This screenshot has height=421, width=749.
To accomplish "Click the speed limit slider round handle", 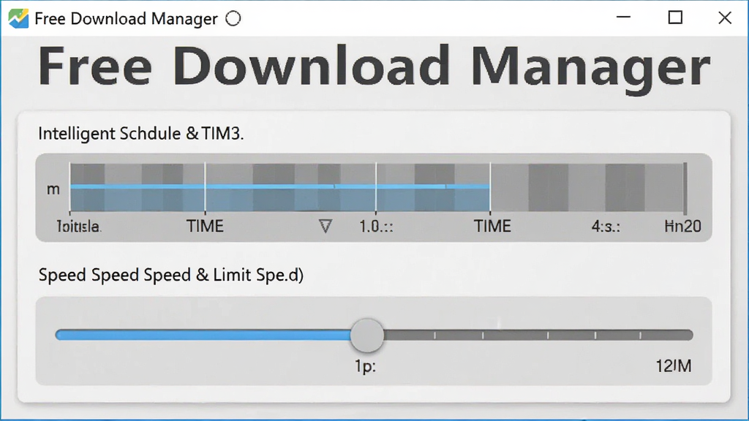I will (x=367, y=335).
